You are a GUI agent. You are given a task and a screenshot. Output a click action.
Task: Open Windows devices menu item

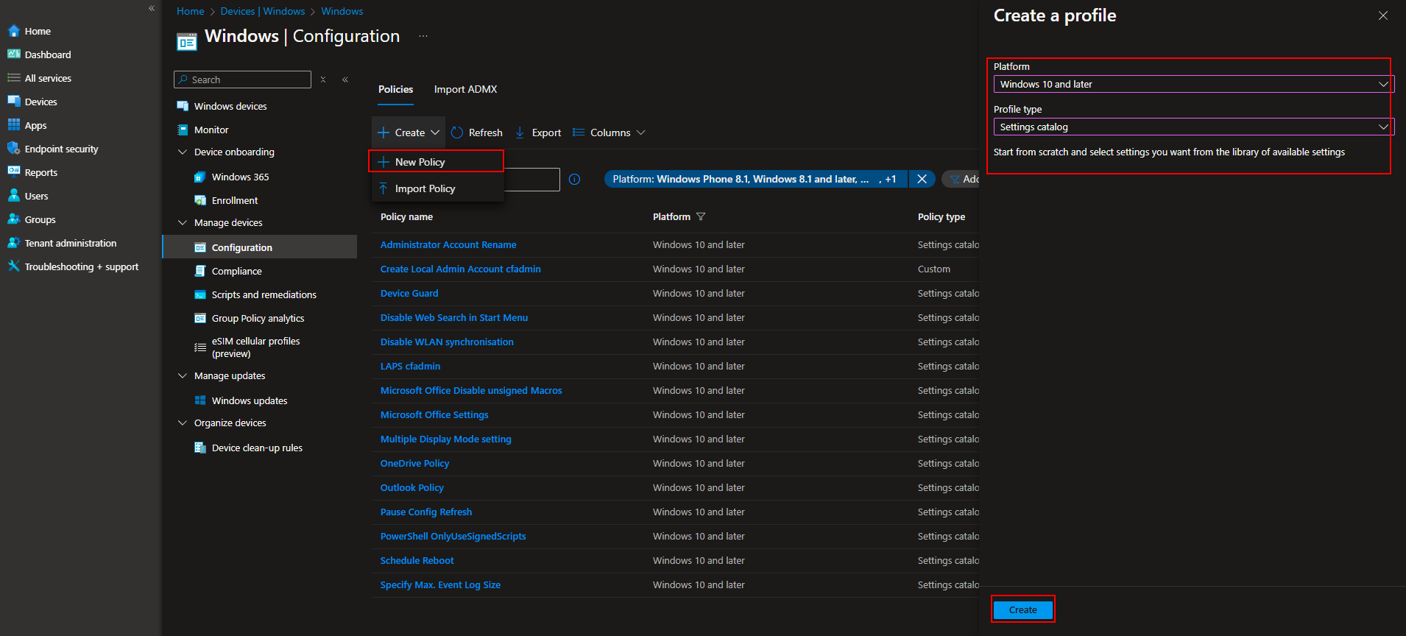[230, 106]
